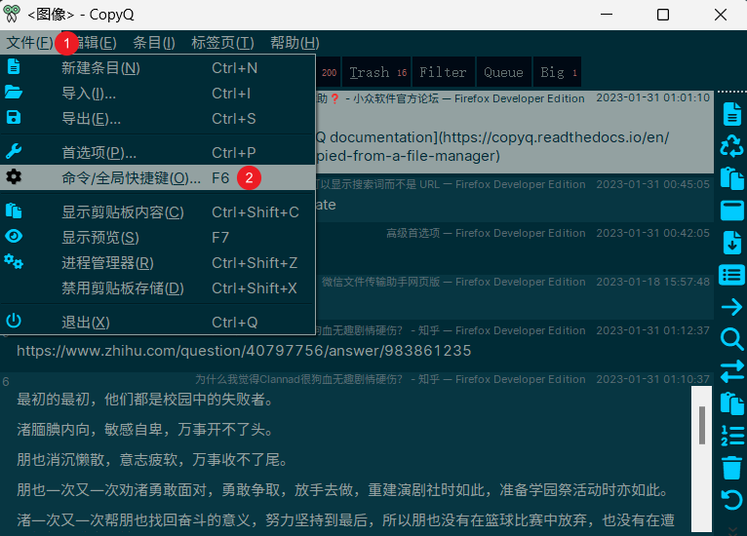
Task: Select the zhihu.com question URL item
Action: 357,347
